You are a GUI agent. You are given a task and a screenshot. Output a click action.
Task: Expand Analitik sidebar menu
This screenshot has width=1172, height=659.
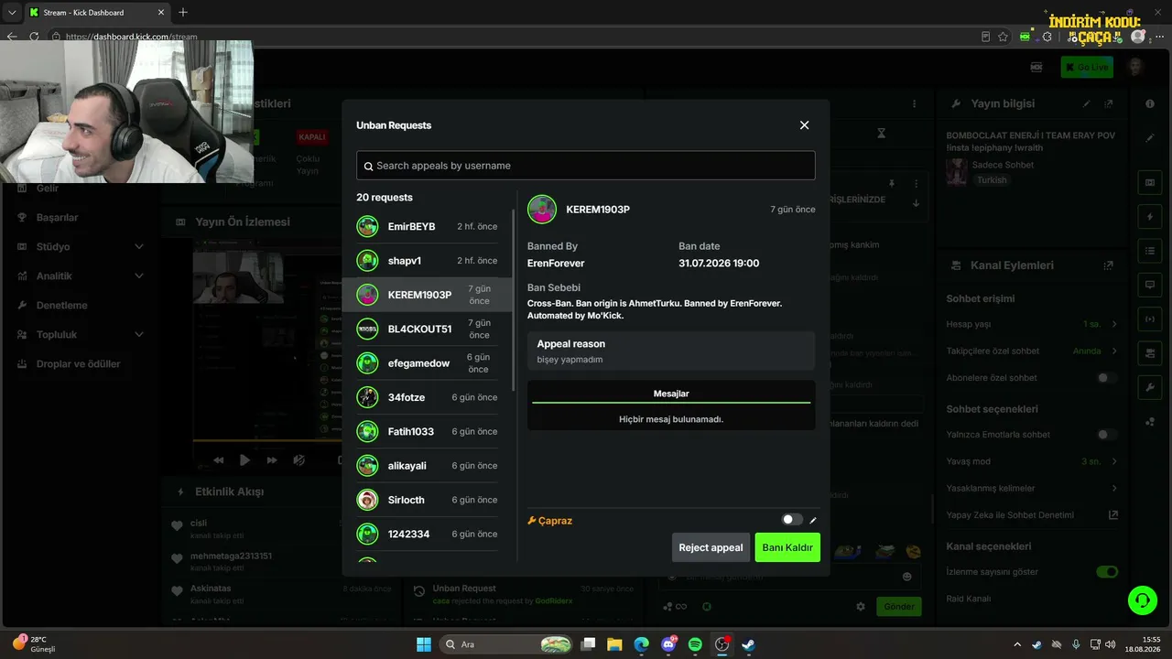80,276
